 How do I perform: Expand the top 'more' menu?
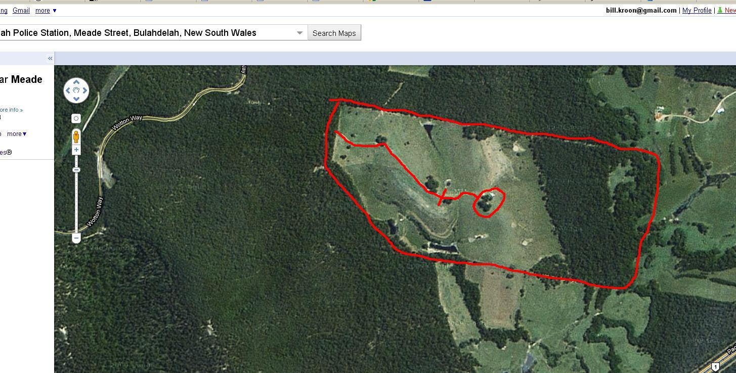[x=46, y=10]
